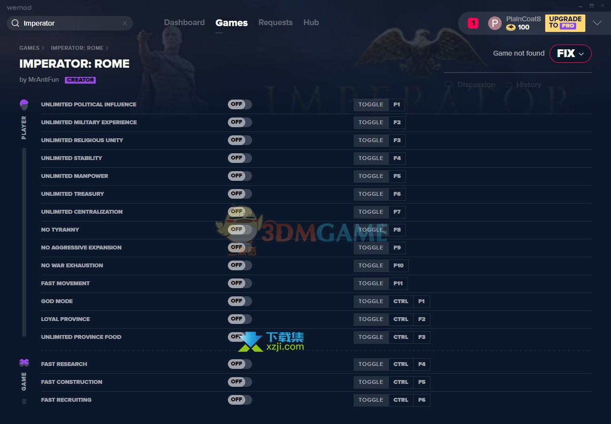This screenshot has width=611, height=424.
Task: Click the Game not found status
Action: click(519, 54)
